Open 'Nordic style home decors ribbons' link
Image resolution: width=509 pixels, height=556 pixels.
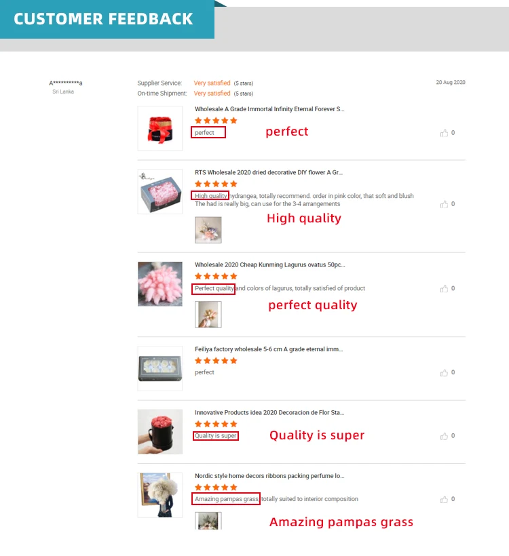coord(269,476)
